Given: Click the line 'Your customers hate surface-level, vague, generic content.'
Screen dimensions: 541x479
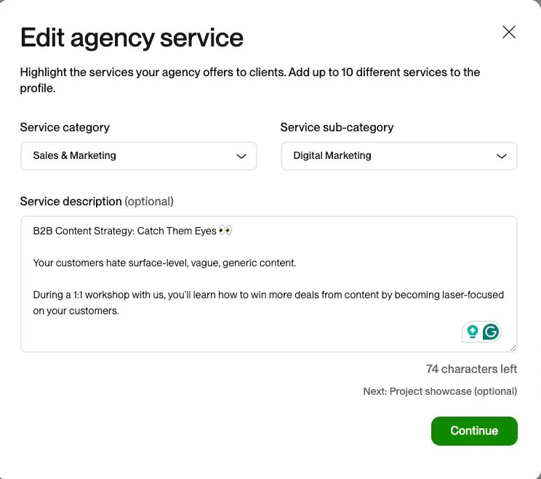Looking at the screenshot, I should coord(164,263).
